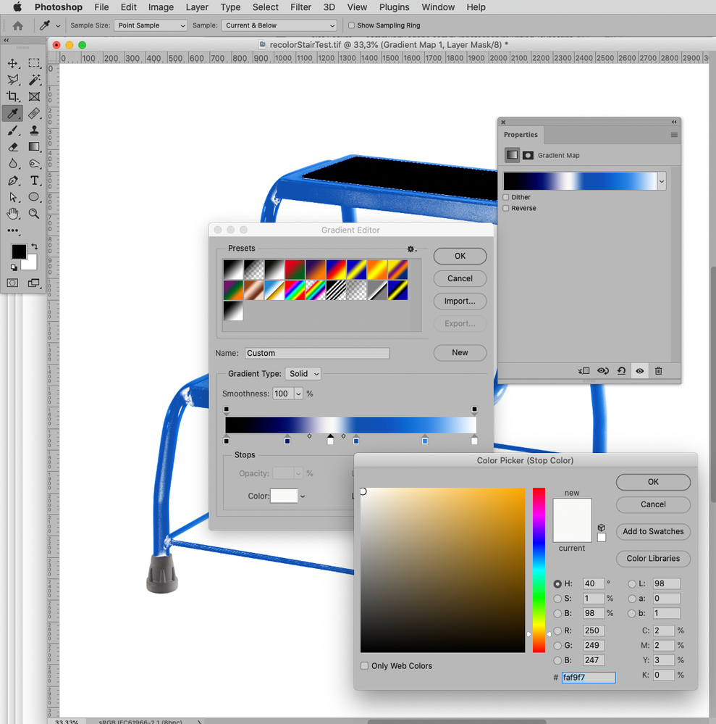The image size is (716, 724).
Task: Delete the Gradient Map adjustment via trash icon
Action: pyautogui.click(x=658, y=370)
